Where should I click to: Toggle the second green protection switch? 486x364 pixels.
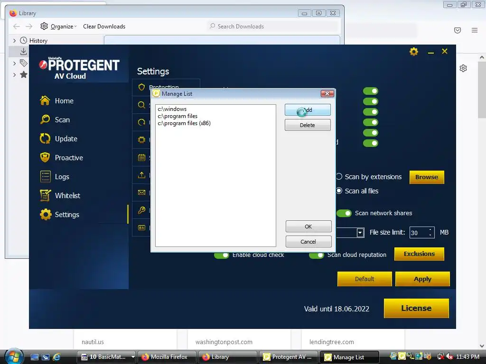(371, 101)
